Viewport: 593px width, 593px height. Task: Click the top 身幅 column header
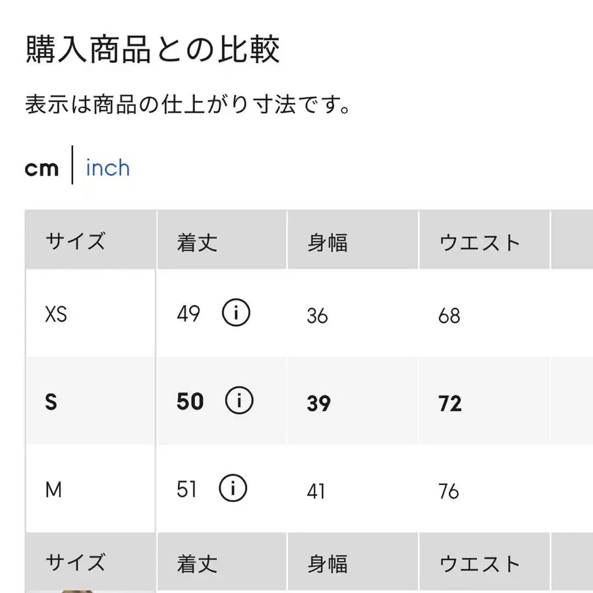[327, 242]
